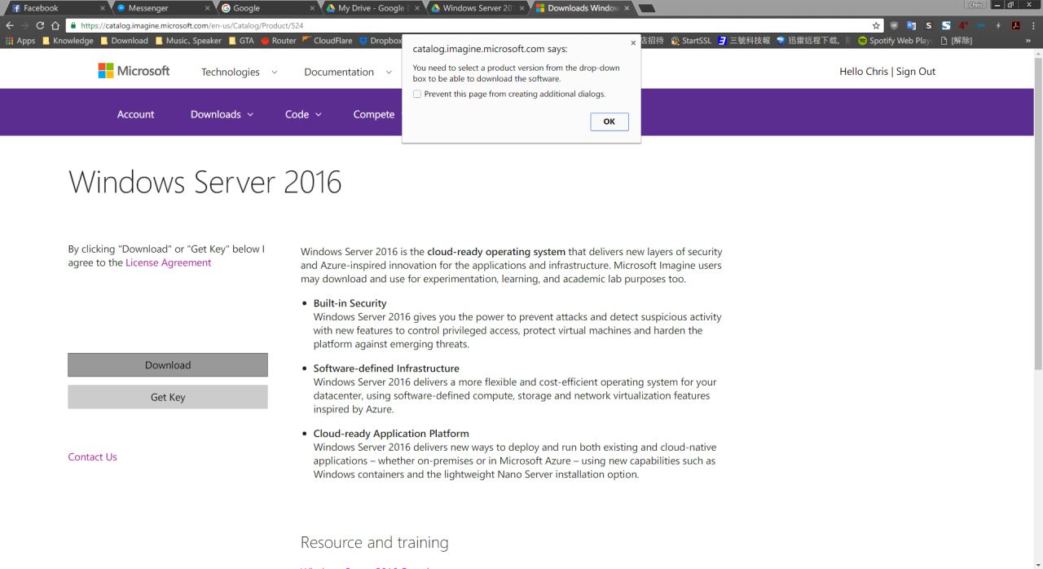Viewport: 1043px width, 569px height.
Task: Close the Facebook tab
Action: 102,8
